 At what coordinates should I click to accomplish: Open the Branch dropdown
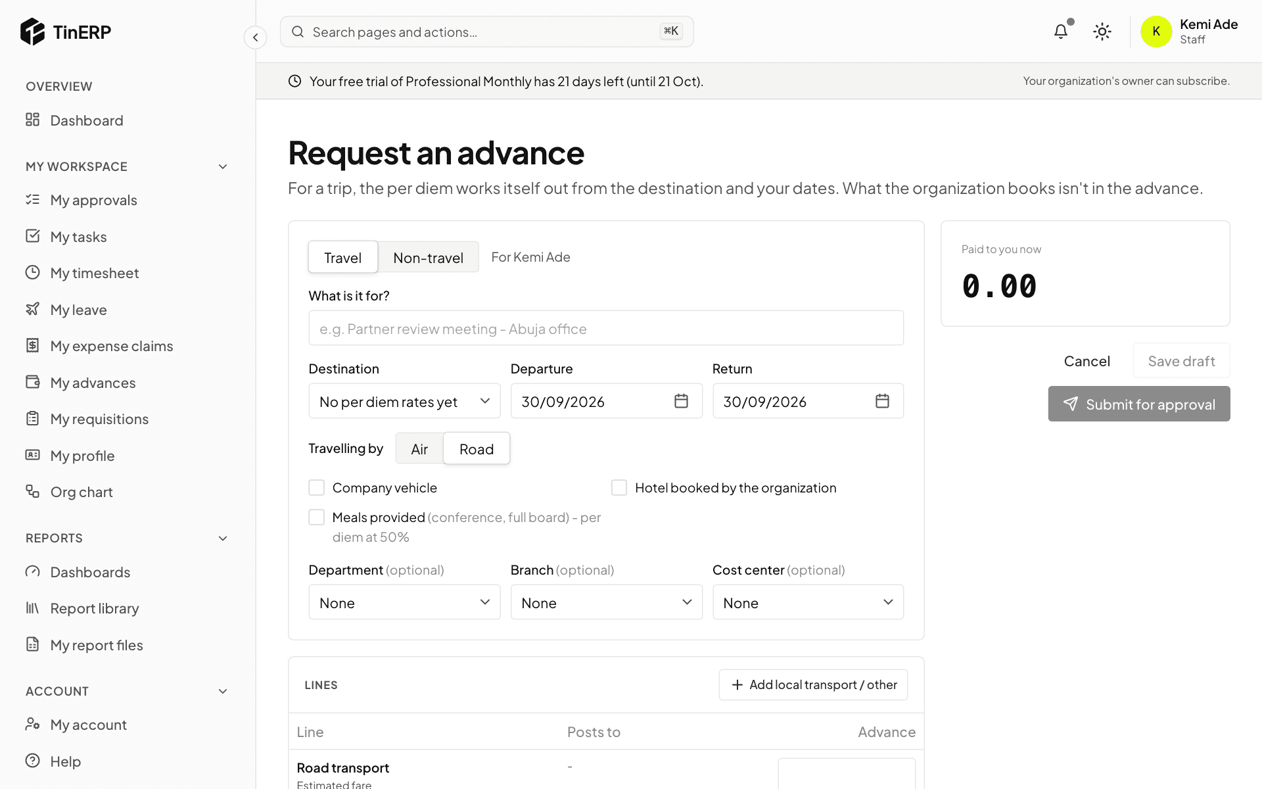pos(606,602)
